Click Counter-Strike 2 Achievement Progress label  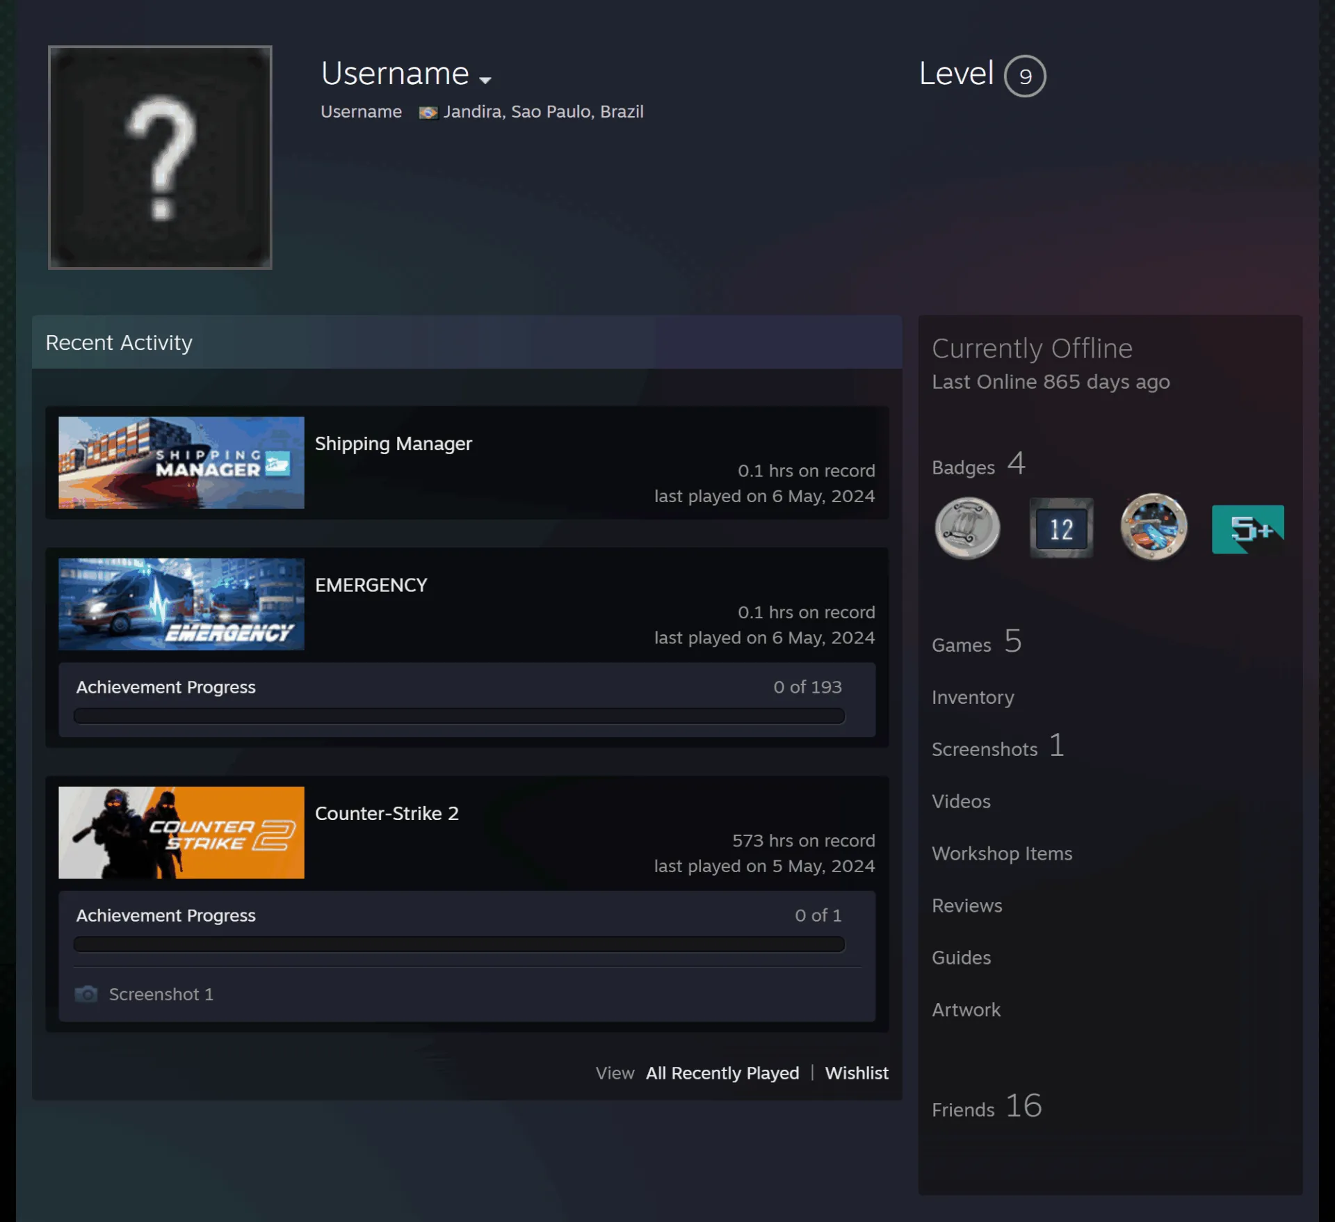pyautogui.click(x=165, y=915)
